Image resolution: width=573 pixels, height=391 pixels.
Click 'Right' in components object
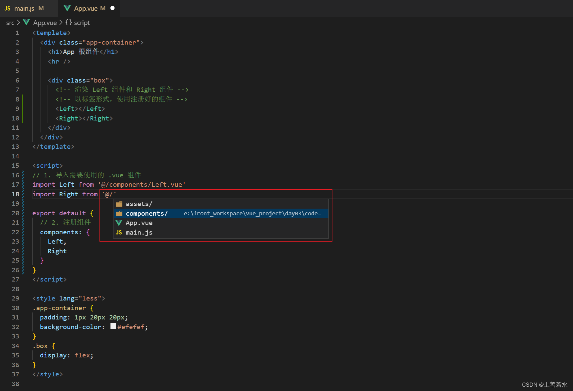[x=57, y=251]
